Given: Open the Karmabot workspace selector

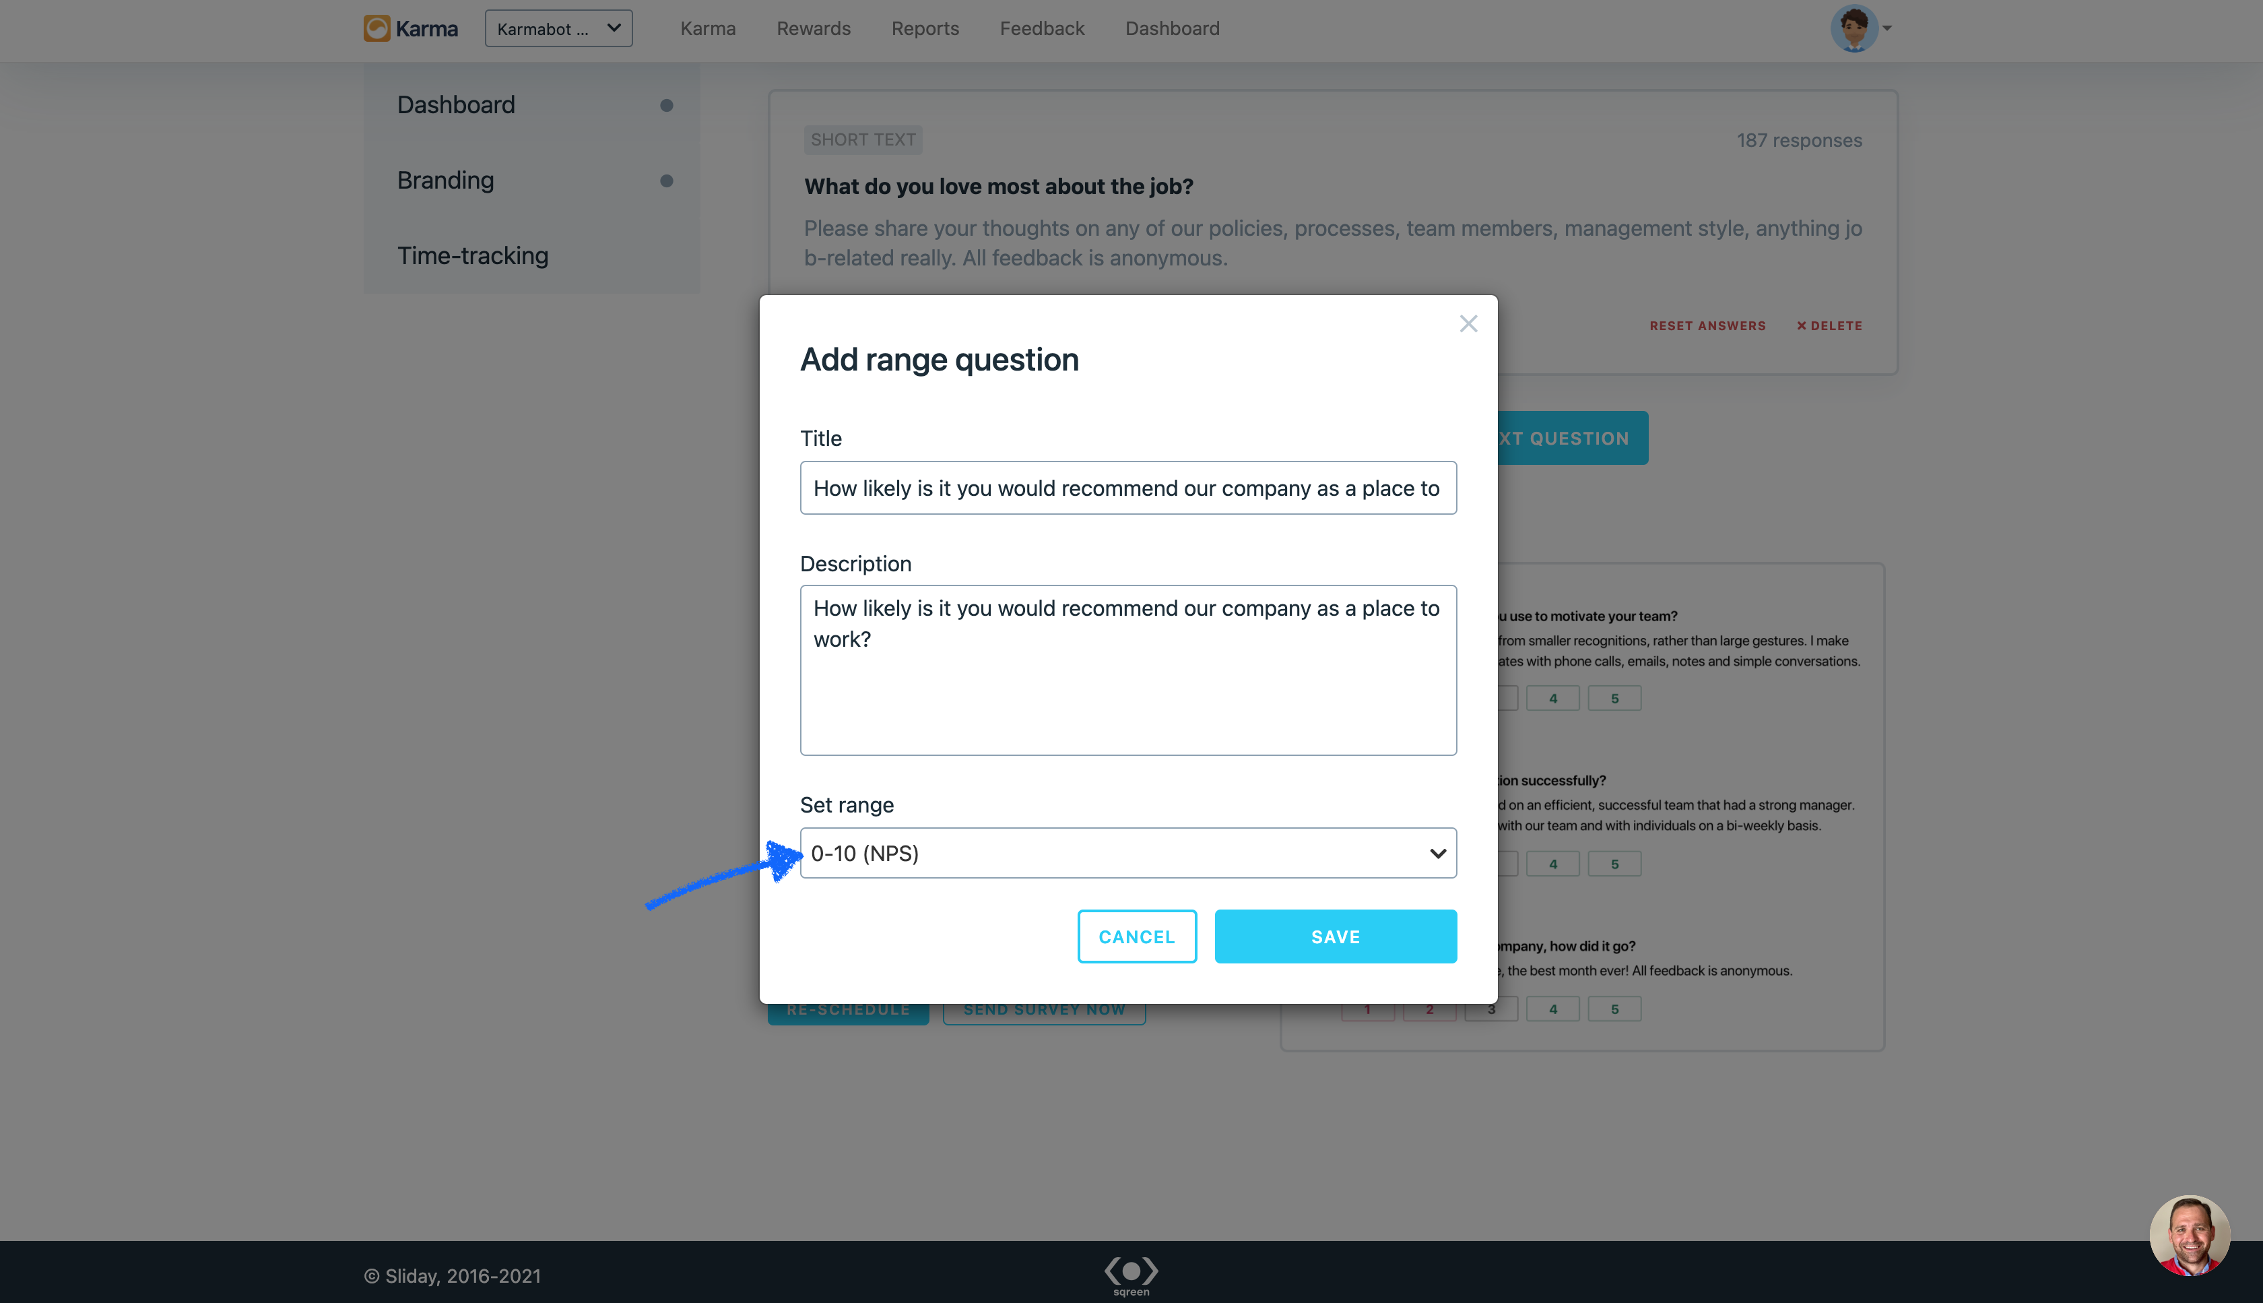Looking at the screenshot, I should [x=558, y=29].
